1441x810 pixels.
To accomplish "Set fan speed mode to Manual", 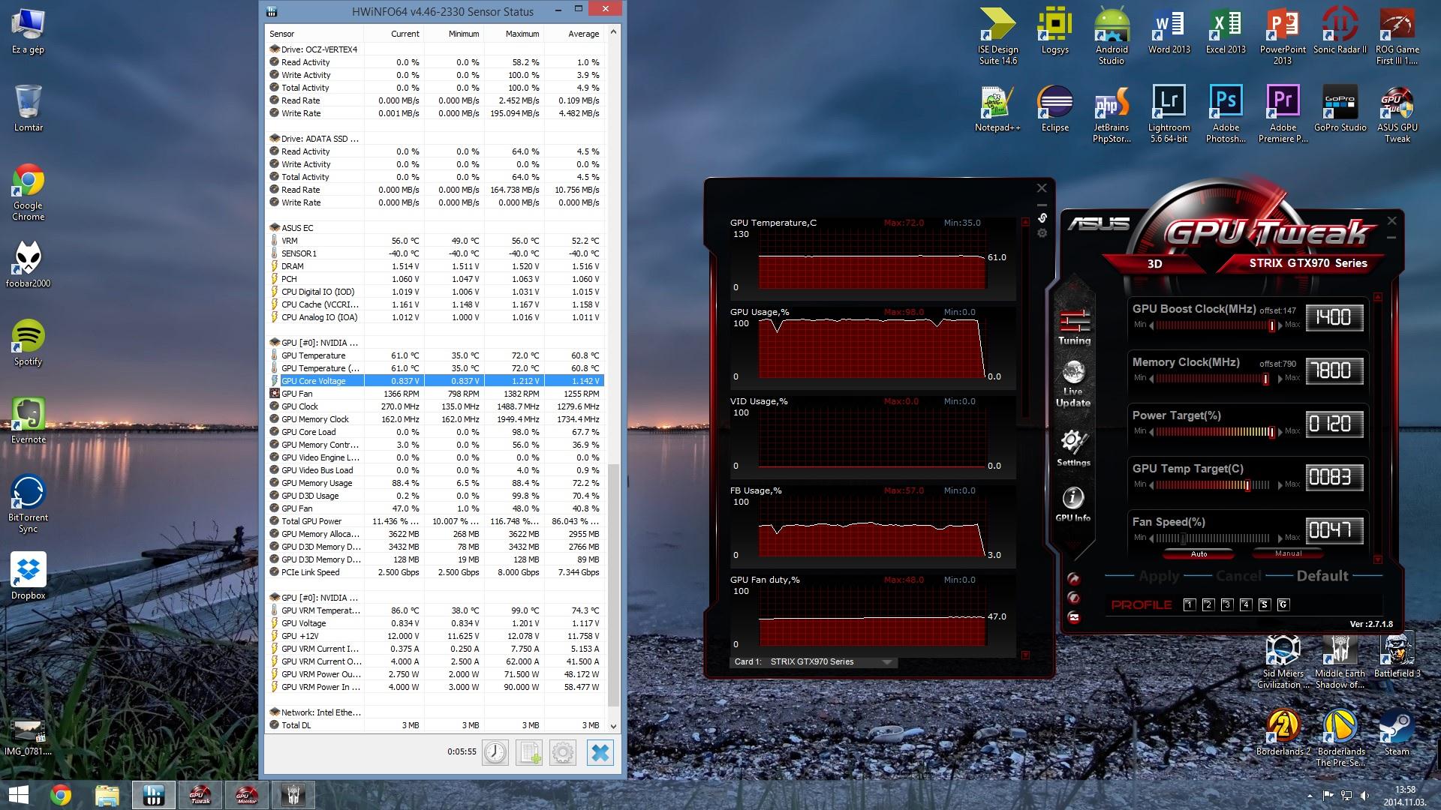I will tap(1288, 554).
